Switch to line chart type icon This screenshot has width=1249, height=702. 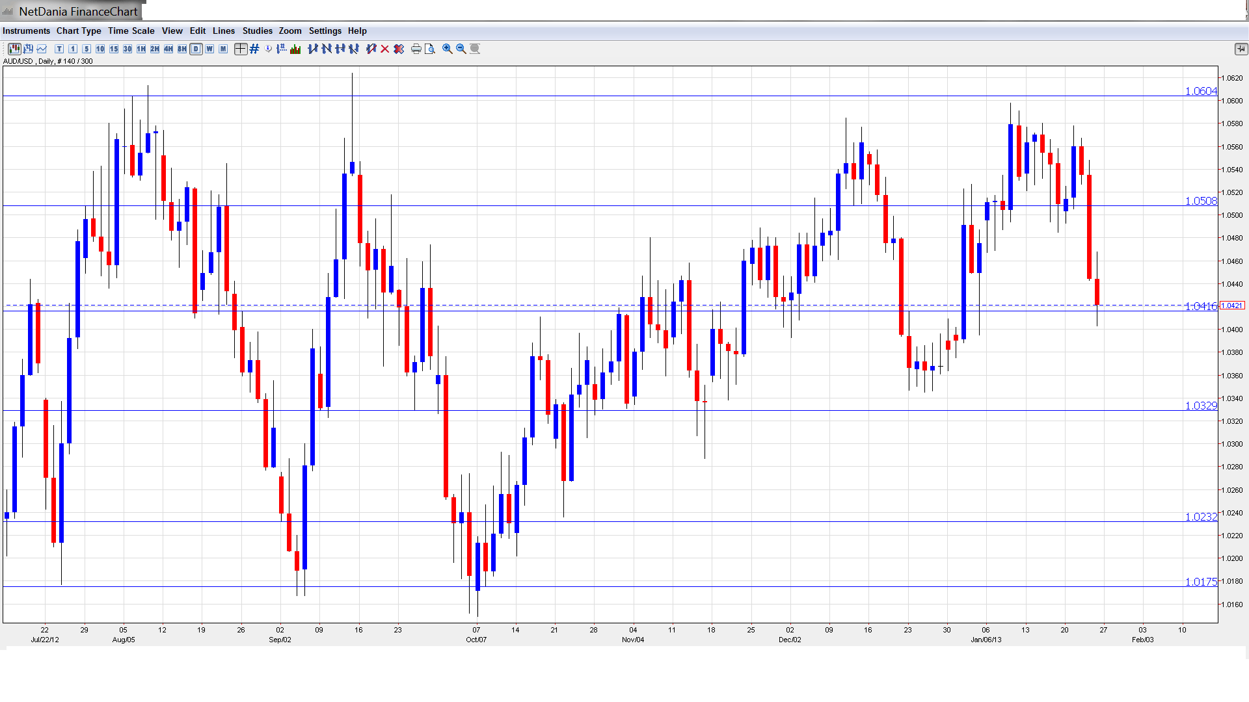[x=42, y=49]
